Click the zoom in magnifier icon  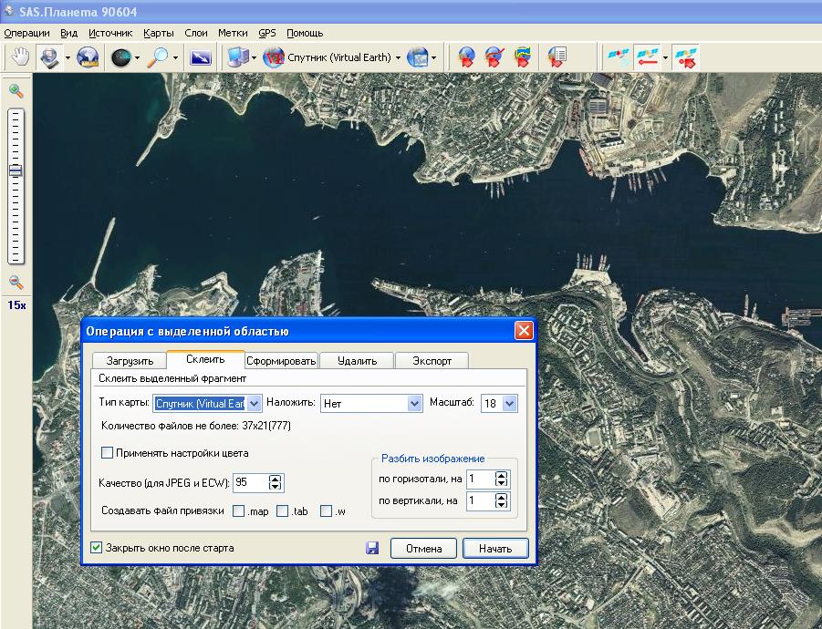coord(16,91)
